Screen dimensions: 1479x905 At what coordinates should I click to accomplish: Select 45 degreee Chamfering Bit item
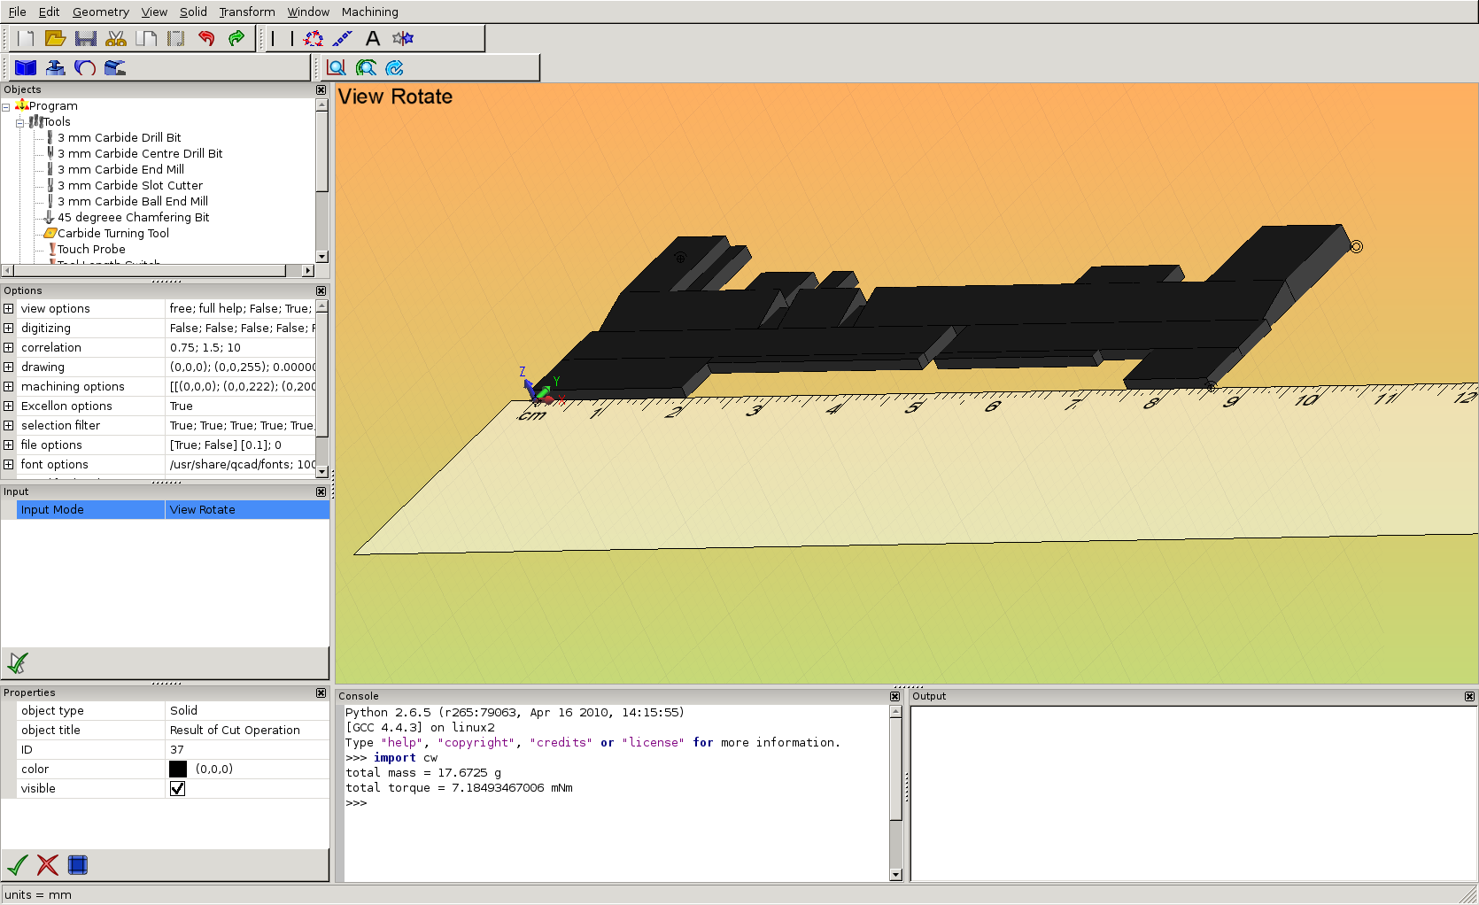[133, 217]
